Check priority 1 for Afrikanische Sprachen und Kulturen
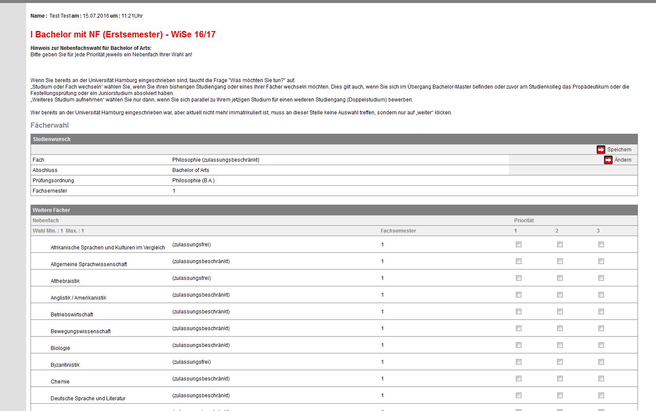656x411 pixels. pyautogui.click(x=518, y=245)
